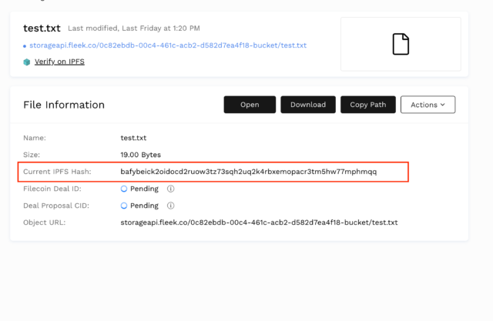Click the Last modified timestamp text
This screenshot has width=493, height=321.
[134, 28]
